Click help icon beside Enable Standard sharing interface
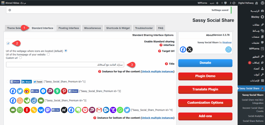The width and height of the screenshot is (265, 125). pos(161,45)
